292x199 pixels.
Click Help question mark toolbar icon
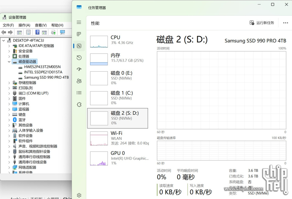[37, 32]
